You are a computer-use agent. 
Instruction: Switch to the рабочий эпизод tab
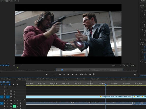126,79
